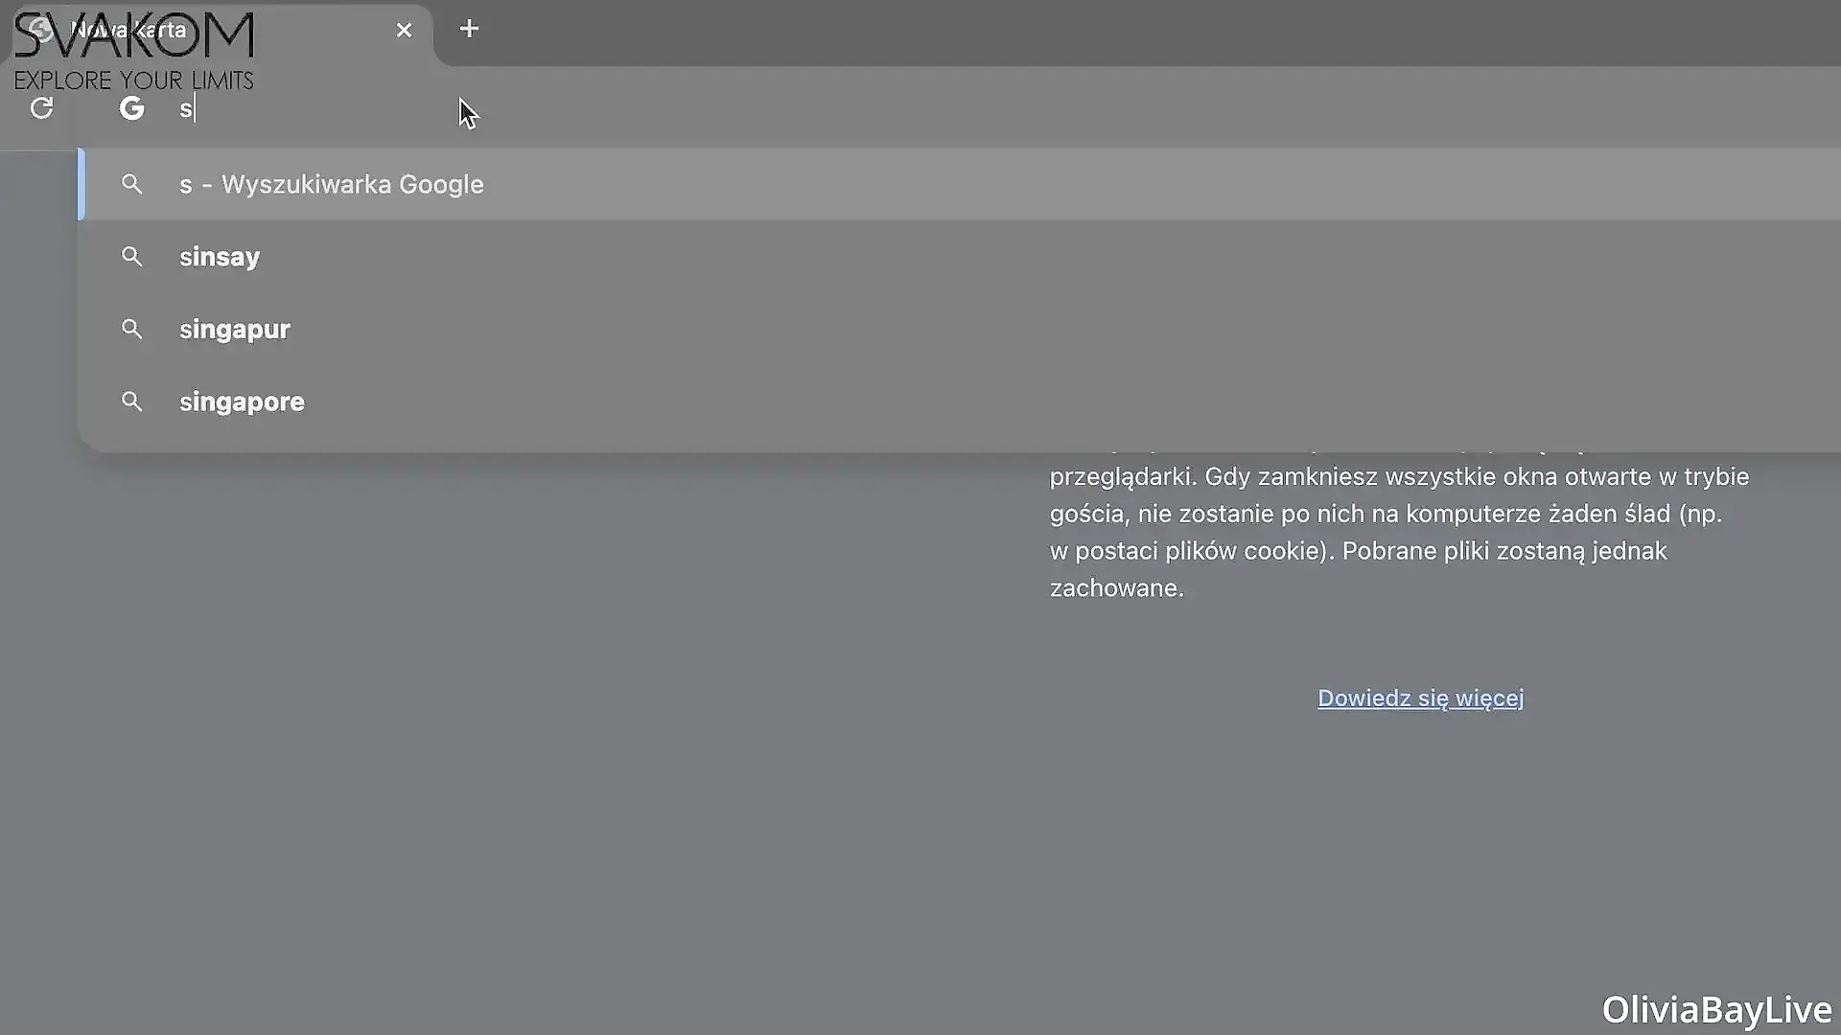Screen dimensions: 1841x1035
Task: Close the Nowa karta tab
Action: [404, 31]
